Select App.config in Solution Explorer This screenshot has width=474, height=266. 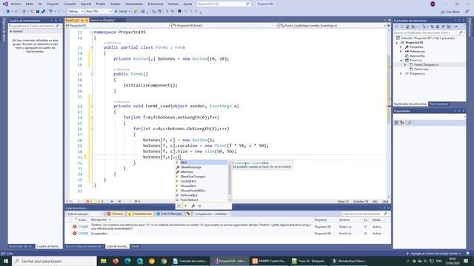417,56
